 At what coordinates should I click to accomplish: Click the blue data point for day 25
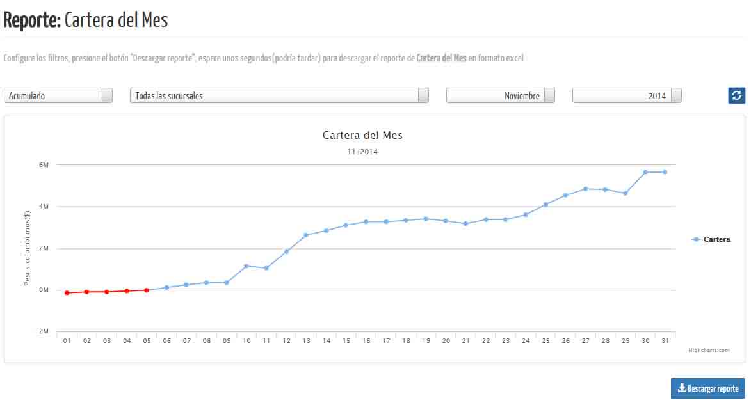pos(545,204)
